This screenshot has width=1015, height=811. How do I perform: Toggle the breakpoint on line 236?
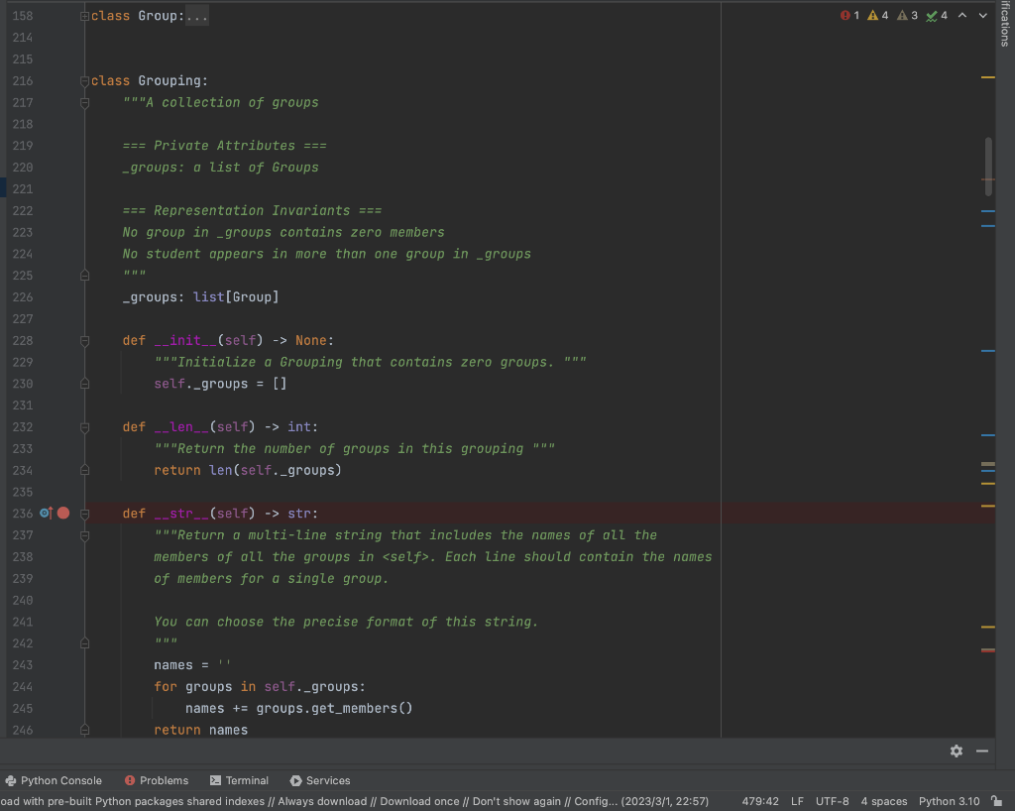62,513
